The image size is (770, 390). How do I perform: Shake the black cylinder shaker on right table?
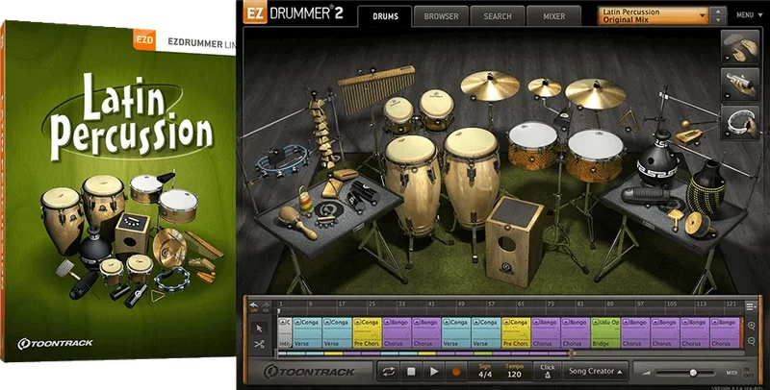pyautogui.click(x=646, y=196)
